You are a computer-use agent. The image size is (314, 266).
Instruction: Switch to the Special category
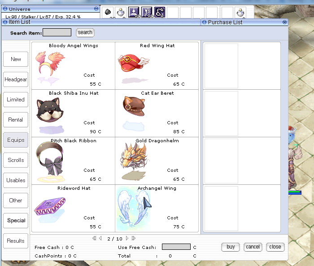16,221
